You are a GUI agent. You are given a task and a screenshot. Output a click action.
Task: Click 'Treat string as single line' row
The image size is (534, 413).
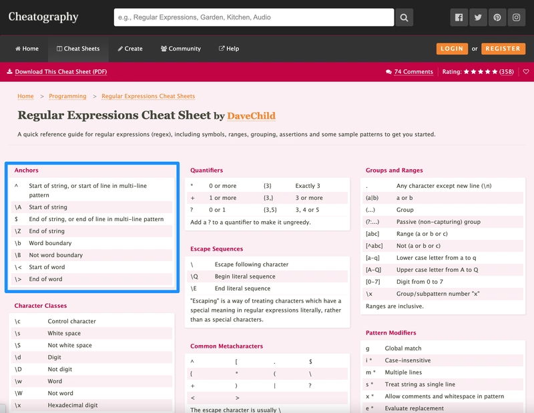coord(443,384)
